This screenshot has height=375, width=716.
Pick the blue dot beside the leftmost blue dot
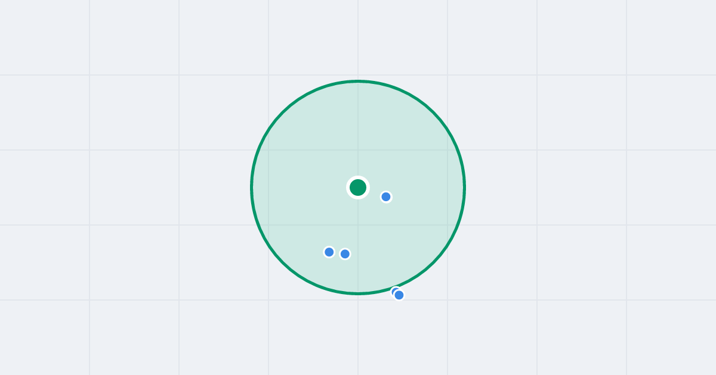click(x=345, y=254)
